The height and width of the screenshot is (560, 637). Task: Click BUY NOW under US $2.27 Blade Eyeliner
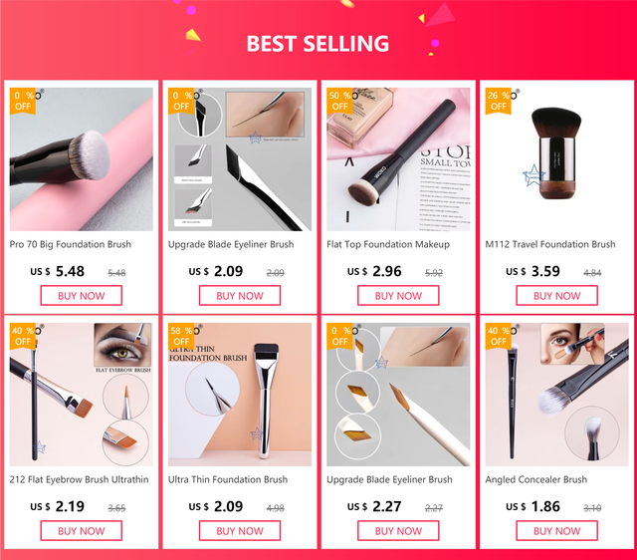point(398,531)
